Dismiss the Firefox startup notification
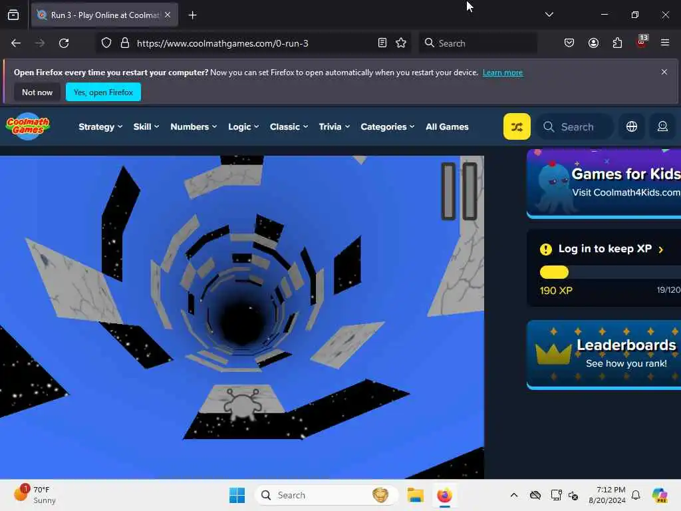Image resolution: width=681 pixels, height=511 pixels. coord(664,72)
